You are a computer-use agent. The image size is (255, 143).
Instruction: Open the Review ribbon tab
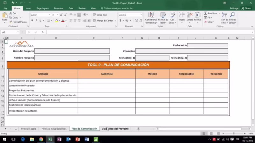pyautogui.click(x=82, y=8)
